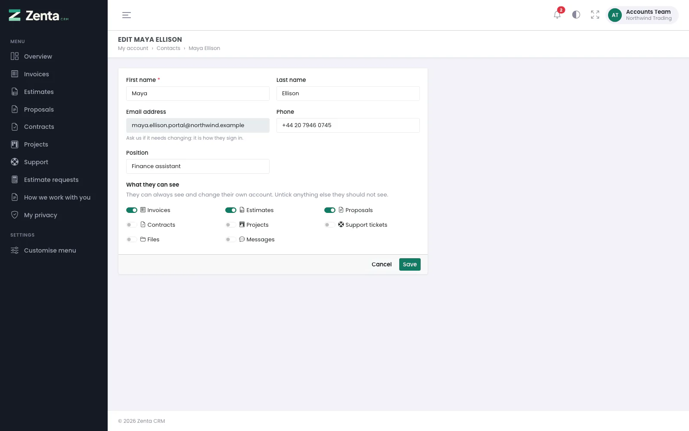Open the Accounts Team user menu
Image resolution: width=689 pixels, height=431 pixels.
642,15
